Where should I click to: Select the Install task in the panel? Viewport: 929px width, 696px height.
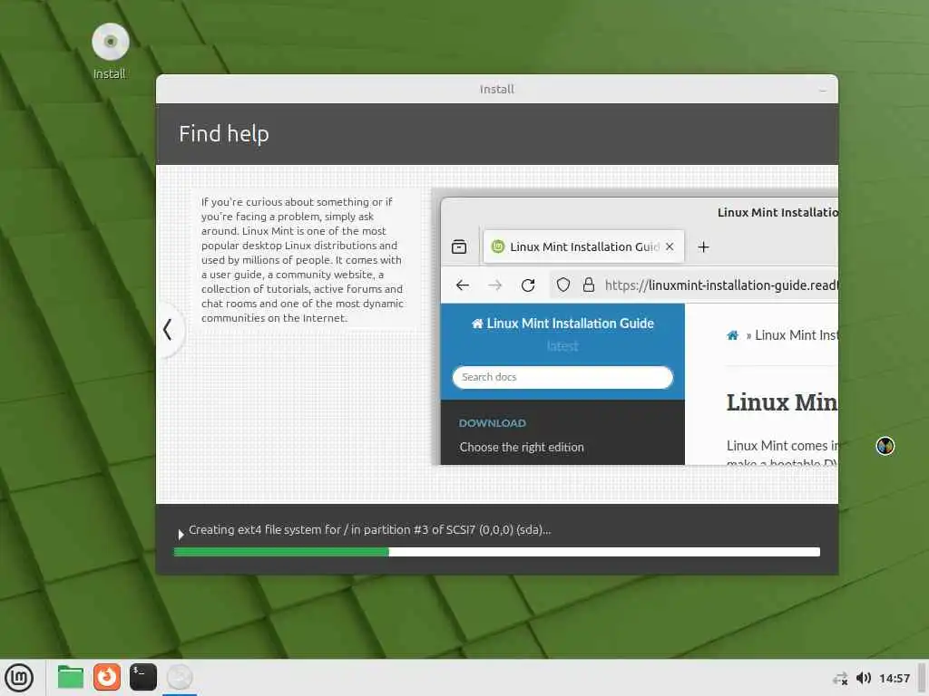(x=180, y=677)
